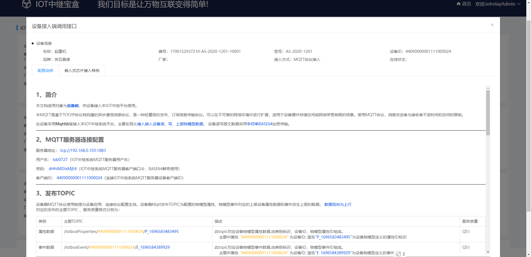Select the 配置说明 tab
531x257 pixels.
coord(45,71)
